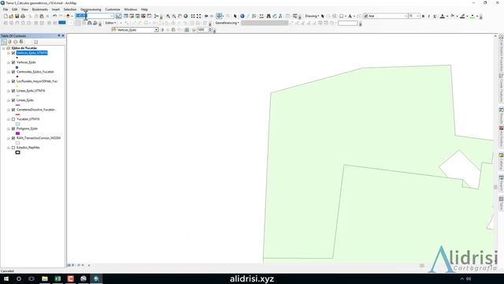
Task: Click the Print icon in toolbar
Action: pos(23,16)
